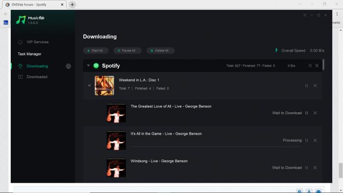The width and height of the screenshot is (343, 193).
Task: Click the blue bookmark icon in browser
Action: click(x=6, y=23)
